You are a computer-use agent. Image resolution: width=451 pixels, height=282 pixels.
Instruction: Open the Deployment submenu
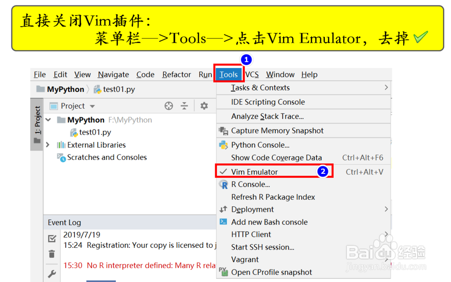(304, 209)
